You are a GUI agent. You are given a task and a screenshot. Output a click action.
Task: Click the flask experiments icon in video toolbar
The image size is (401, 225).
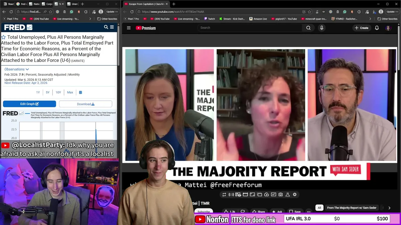click(288, 194)
